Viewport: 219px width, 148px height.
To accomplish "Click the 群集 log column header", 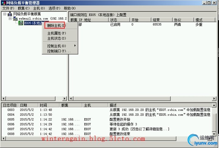I will point(71,105).
